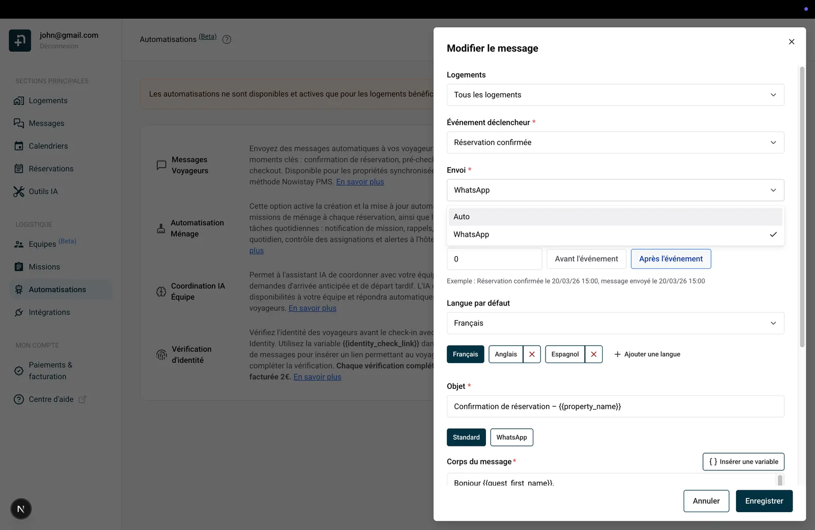Switch to WhatsApp message format
815x530 pixels.
point(511,437)
